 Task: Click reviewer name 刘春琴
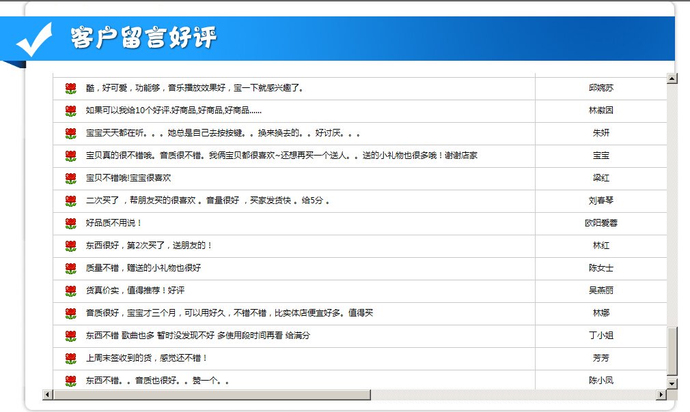click(601, 201)
